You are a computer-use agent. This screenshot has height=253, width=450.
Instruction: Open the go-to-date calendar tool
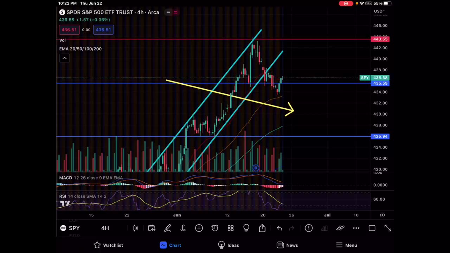152,228
